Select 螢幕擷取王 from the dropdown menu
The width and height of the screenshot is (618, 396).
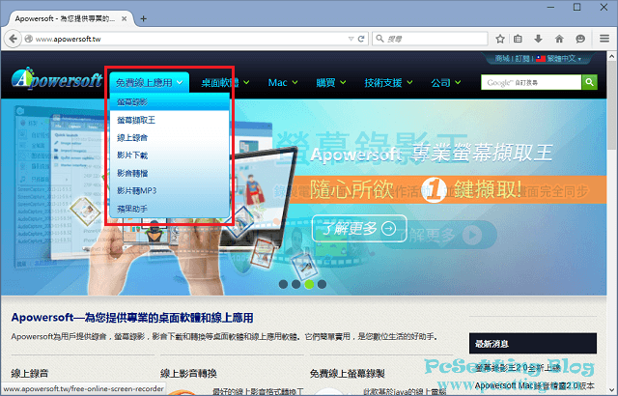click(x=170, y=120)
